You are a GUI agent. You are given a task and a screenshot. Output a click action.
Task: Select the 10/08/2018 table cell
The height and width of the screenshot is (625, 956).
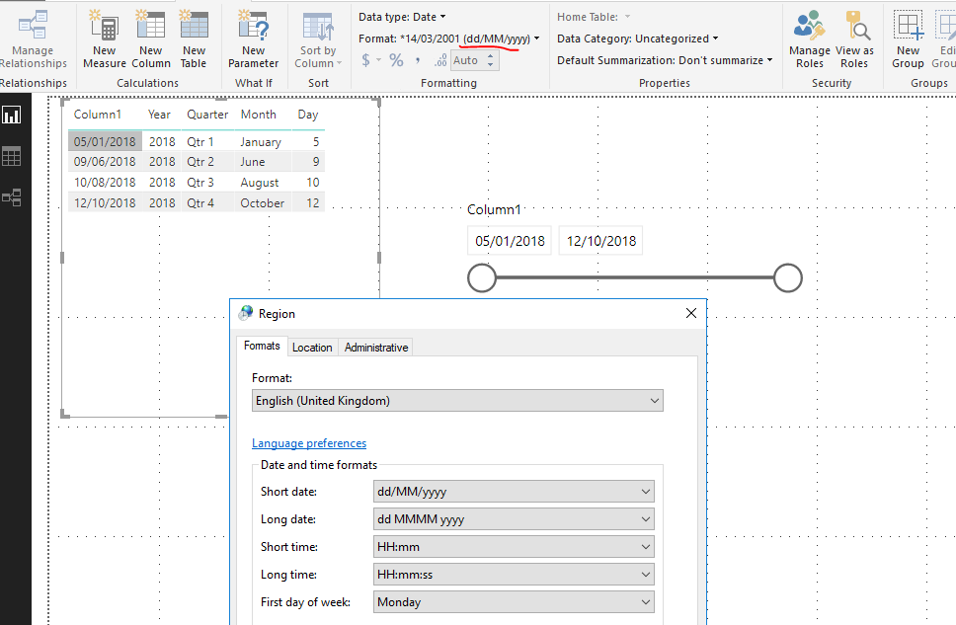tap(105, 183)
